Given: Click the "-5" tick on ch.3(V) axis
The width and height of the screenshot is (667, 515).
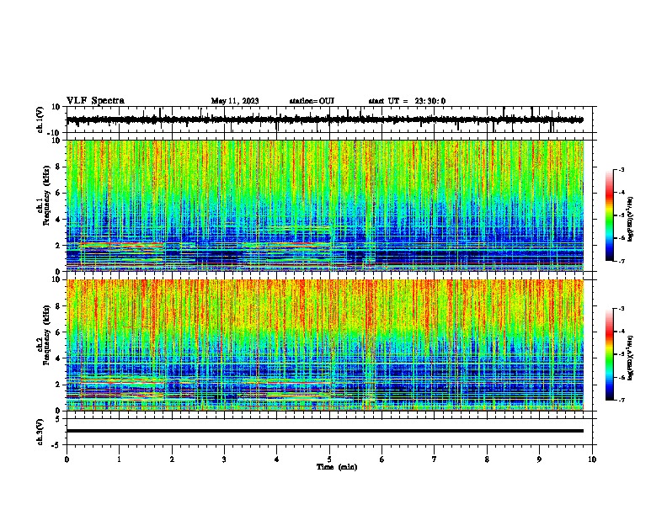Looking at the screenshot, I should [x=57, y=445].
